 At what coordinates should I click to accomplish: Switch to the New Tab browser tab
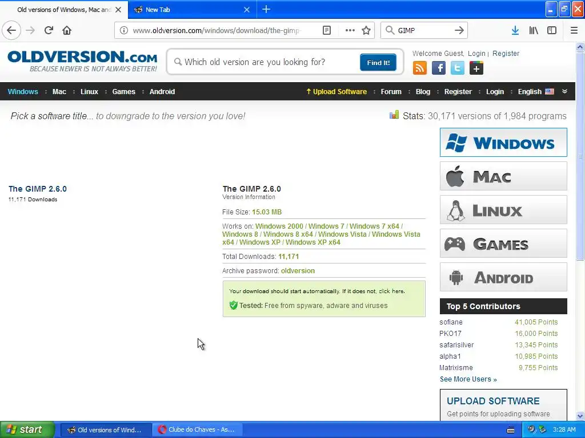[192, 10]
